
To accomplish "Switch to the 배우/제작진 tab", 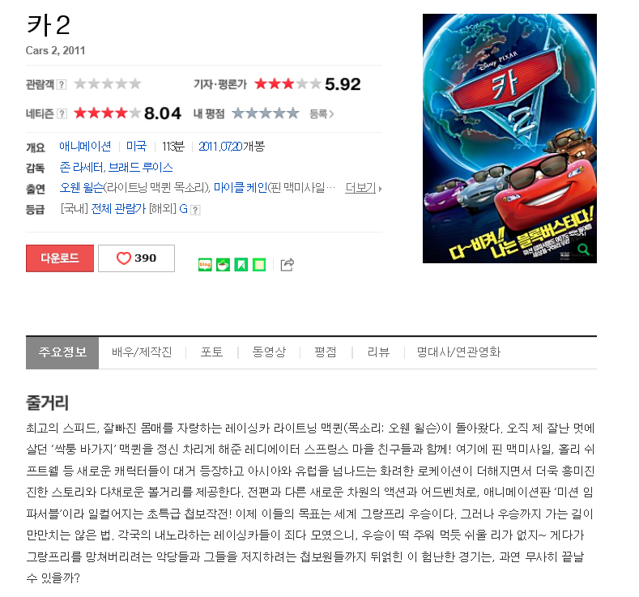I will (x=142, y=352).
